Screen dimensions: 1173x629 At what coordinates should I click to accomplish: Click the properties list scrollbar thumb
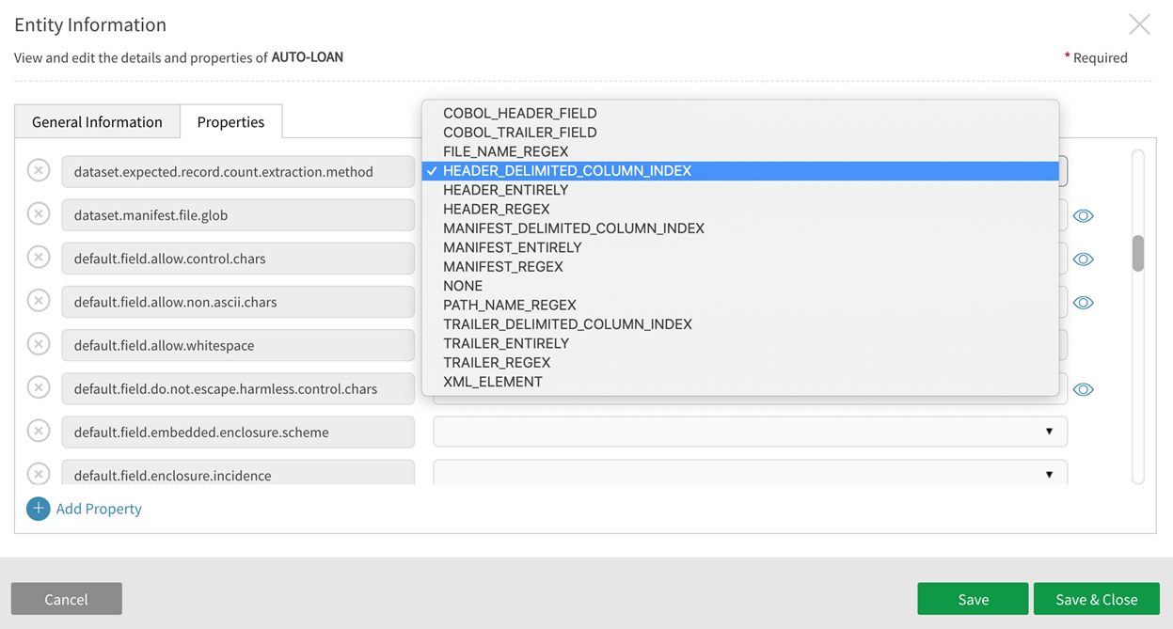(x=1138, y=253)
